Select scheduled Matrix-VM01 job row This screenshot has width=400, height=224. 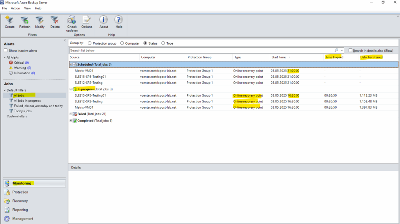click(x=233, y=71)
